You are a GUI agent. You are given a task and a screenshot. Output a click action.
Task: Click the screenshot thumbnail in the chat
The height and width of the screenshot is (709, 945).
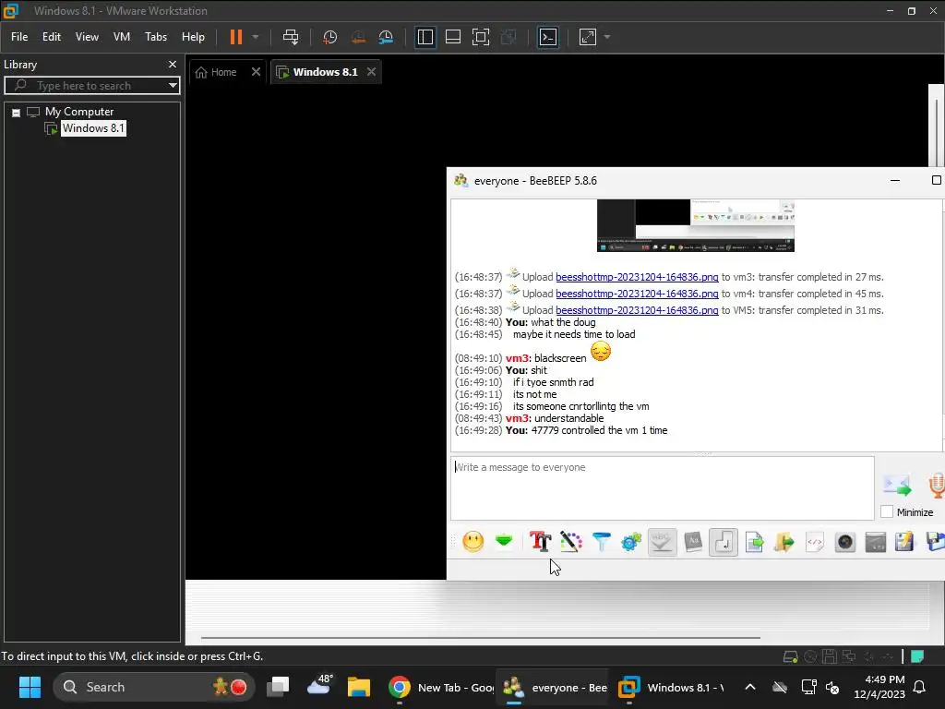click(696, 225)
